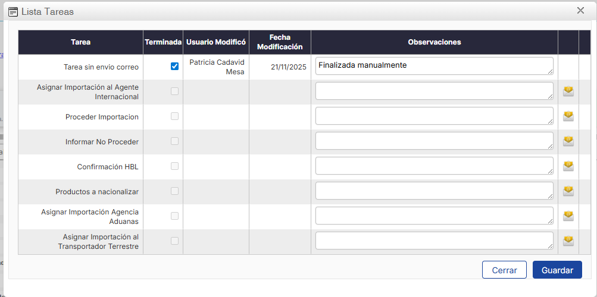Edit the 'Finalizada manualmente' observation field
597x297 pixels.
coord(433,66)
